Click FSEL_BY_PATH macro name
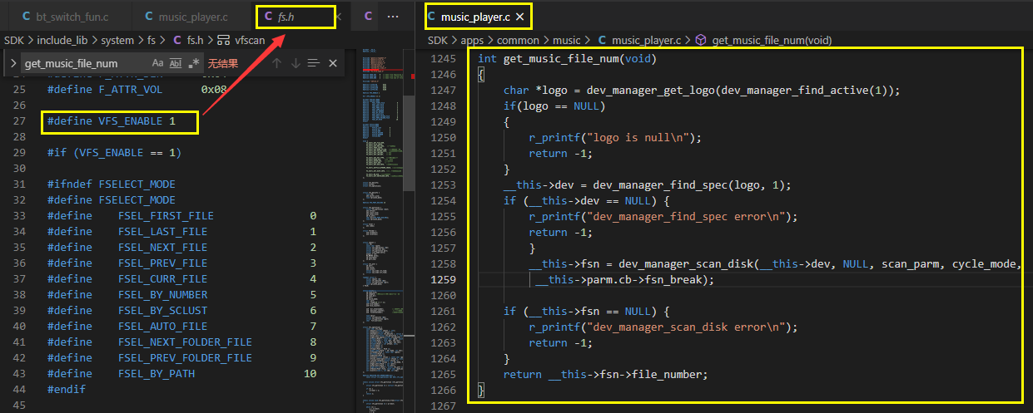Screen dimensions: 1033x413 point(156,374)
